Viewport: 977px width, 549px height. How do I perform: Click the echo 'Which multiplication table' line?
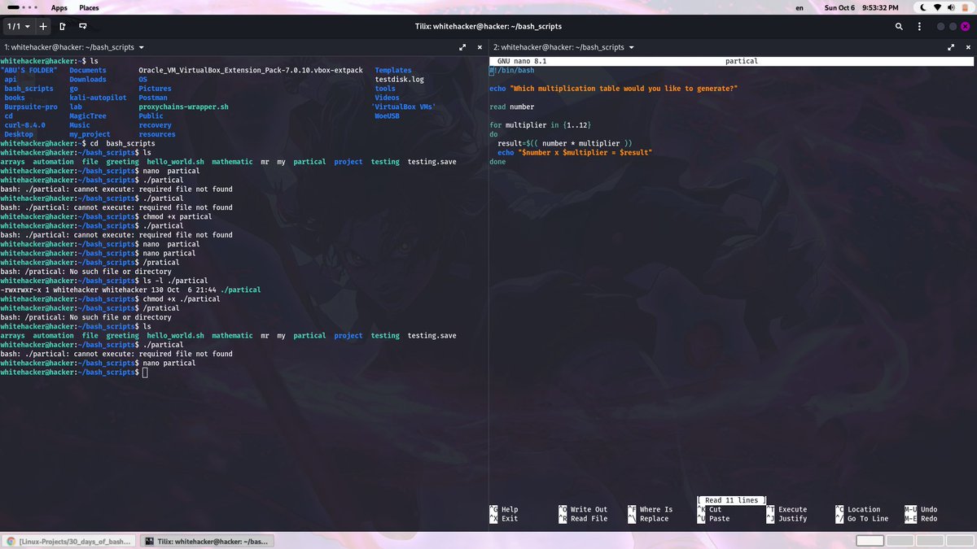click(x=614, y=89)
